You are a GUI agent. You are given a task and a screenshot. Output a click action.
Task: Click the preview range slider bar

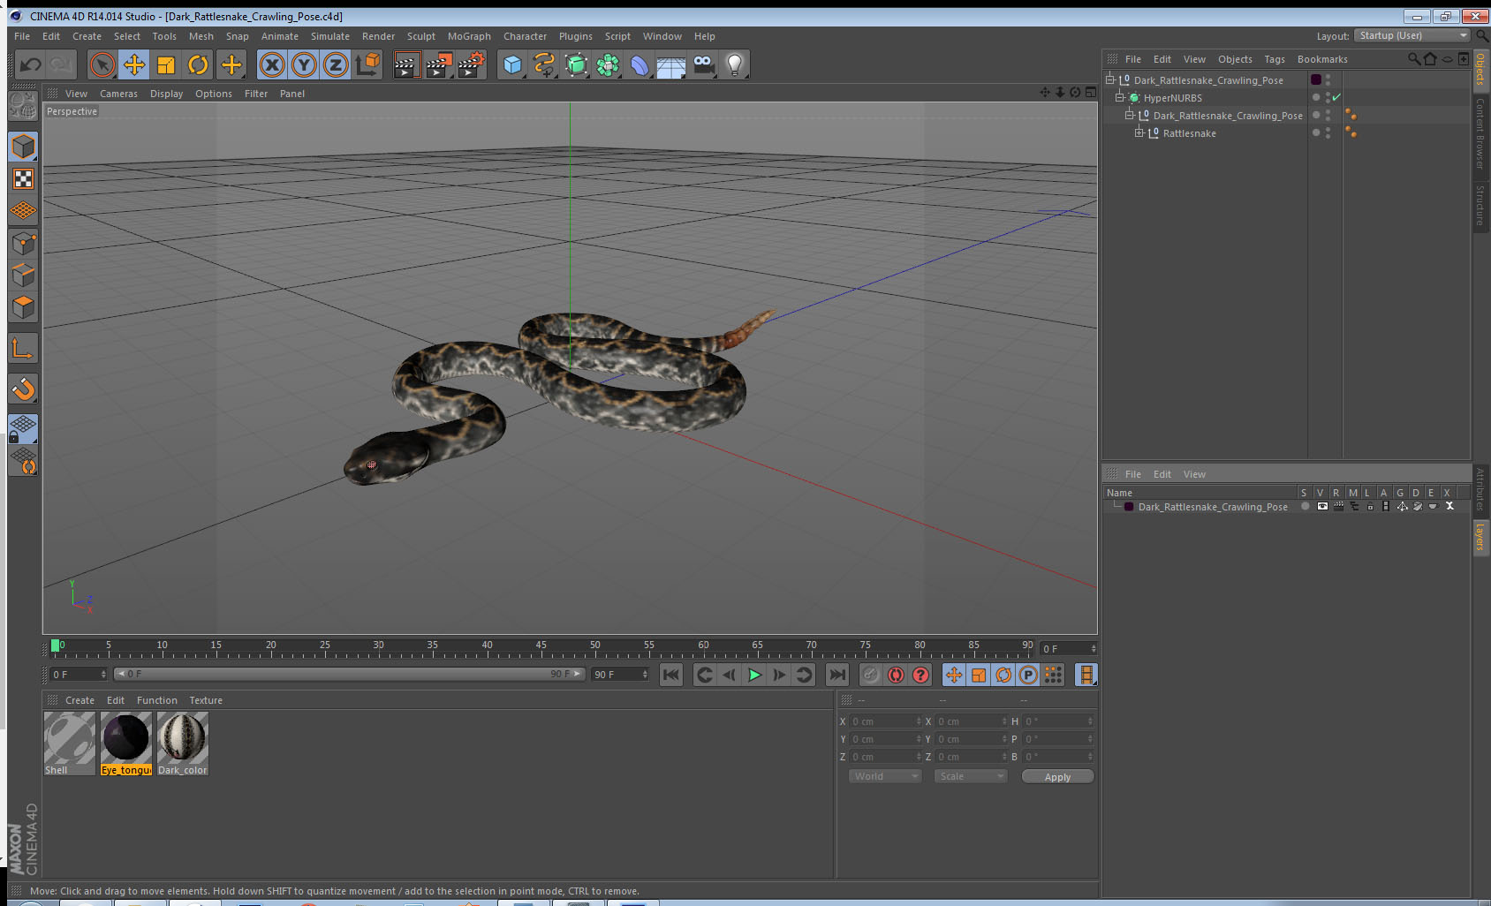pyautogui.click(x=350, y=674)
